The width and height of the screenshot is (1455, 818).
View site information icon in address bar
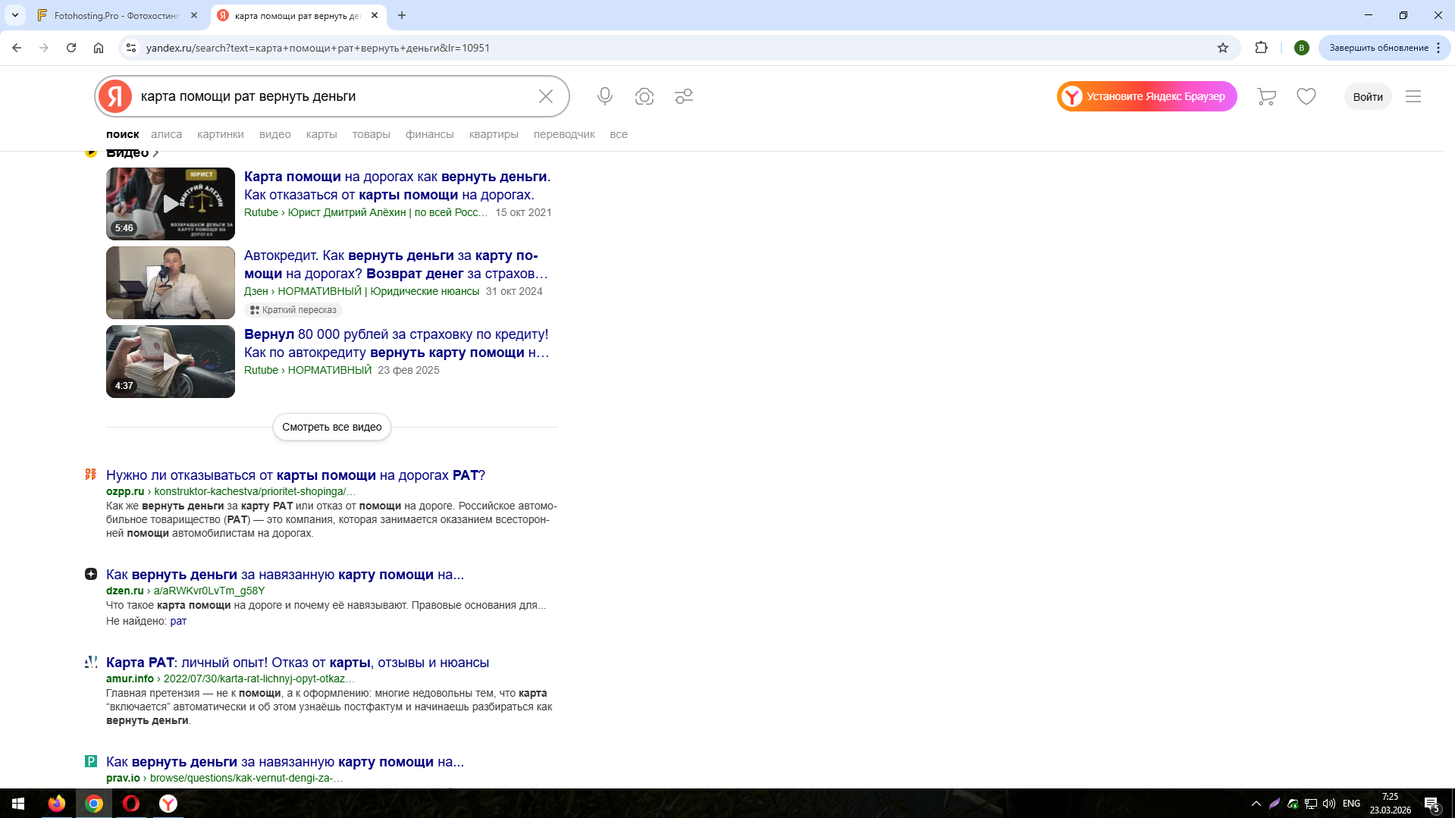[131, 48]
